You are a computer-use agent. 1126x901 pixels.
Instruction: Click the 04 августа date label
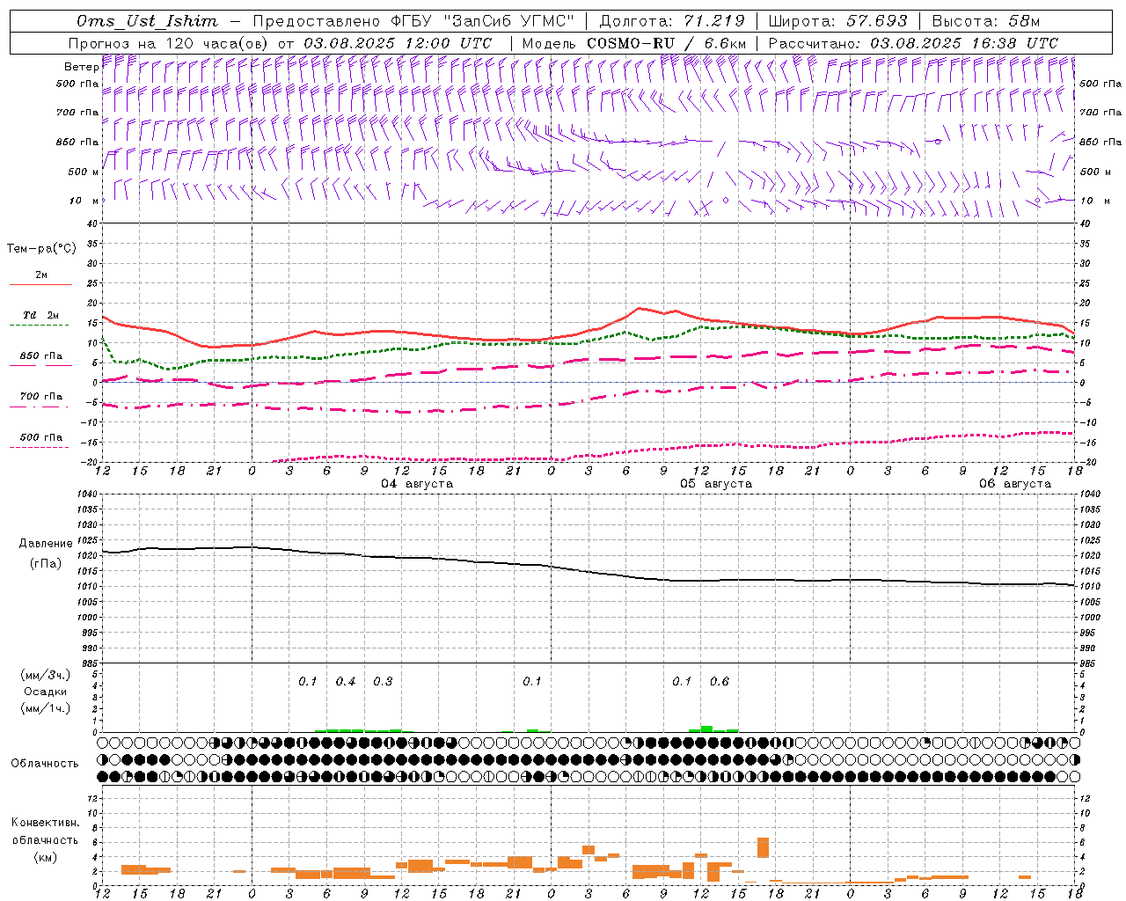[x=417, y=484]
